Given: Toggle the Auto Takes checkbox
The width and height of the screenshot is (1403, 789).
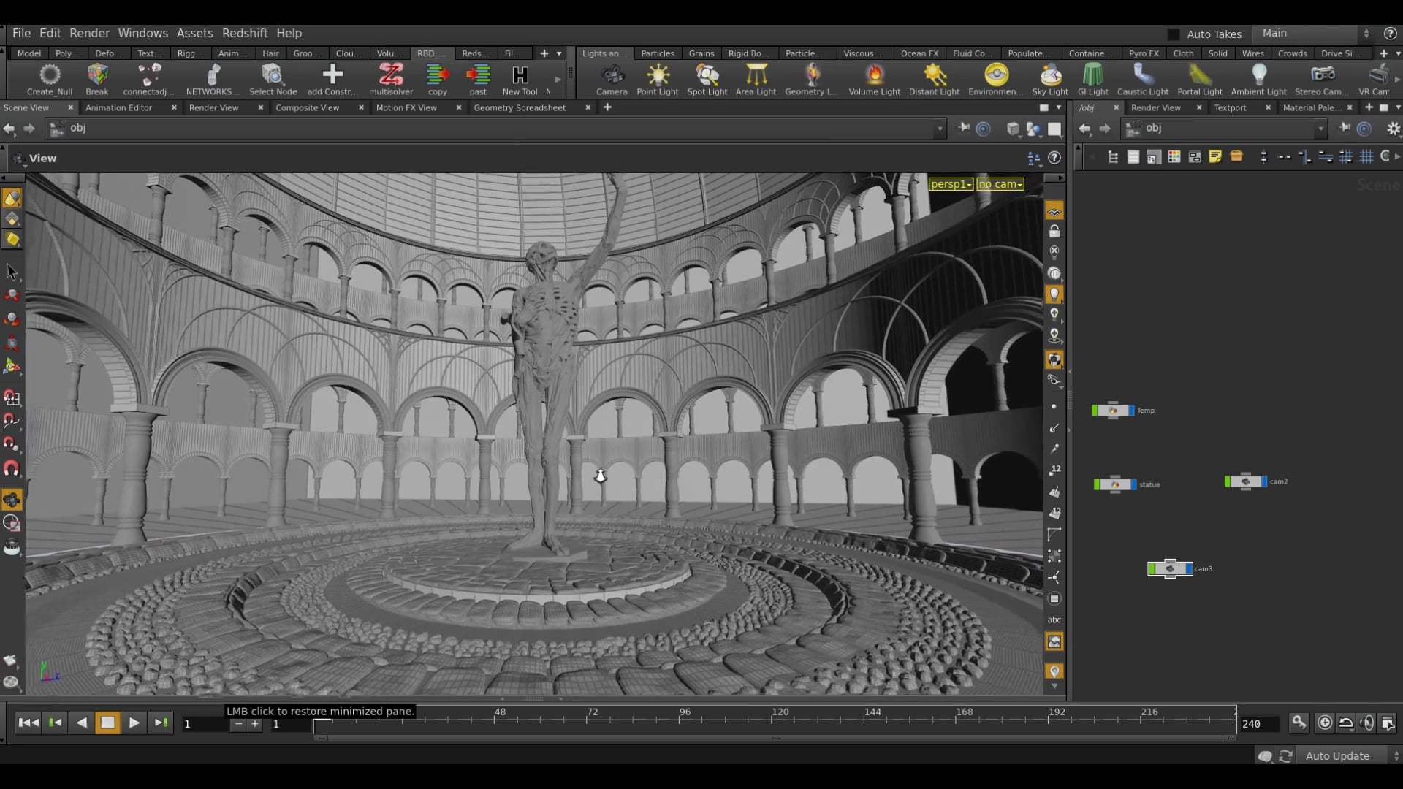Looking at the screenshot, I should pyautogui.click(x=1174, y=34).
